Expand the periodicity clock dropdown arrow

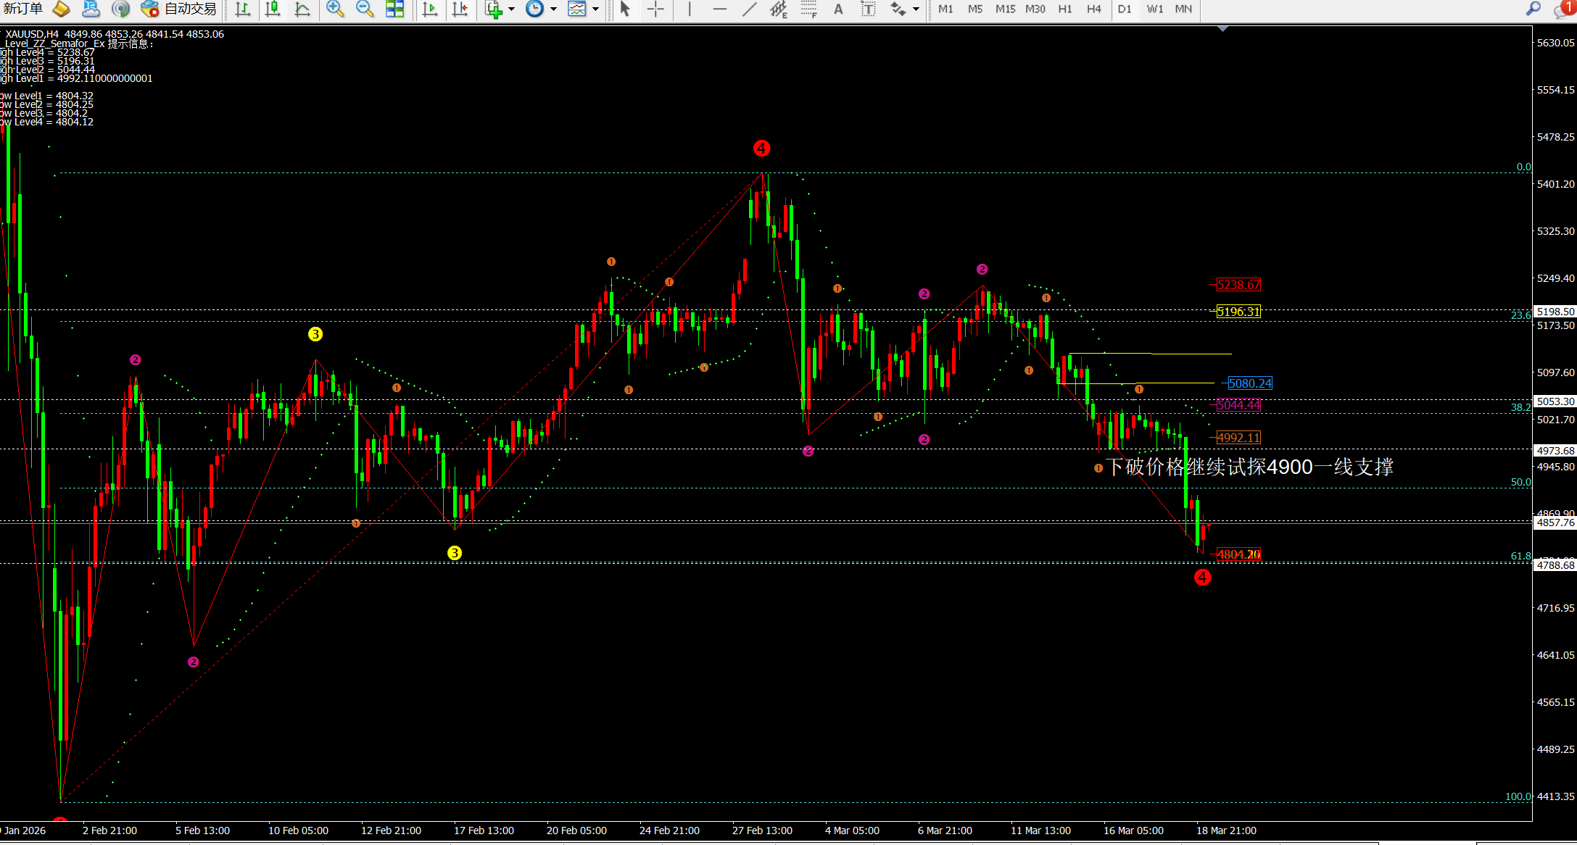click(x=553, y=9)
